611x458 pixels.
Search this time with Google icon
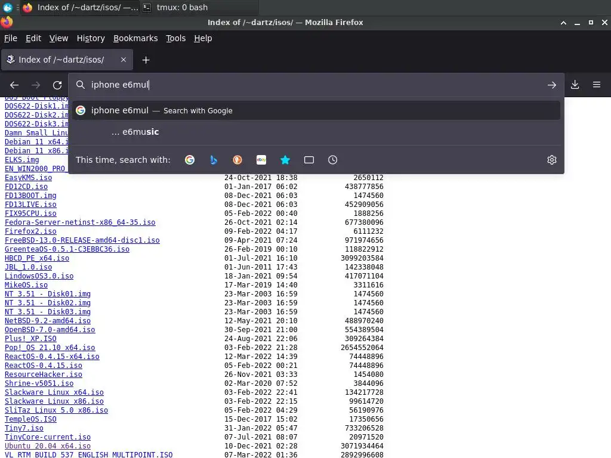[190, 160]
